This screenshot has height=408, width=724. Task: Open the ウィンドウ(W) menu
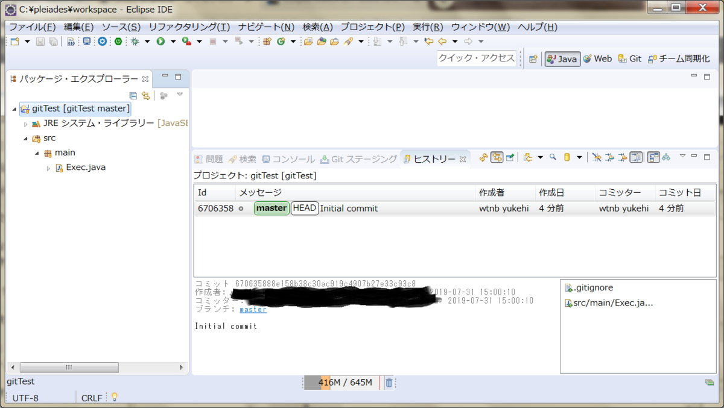click(x=480, y=27)
